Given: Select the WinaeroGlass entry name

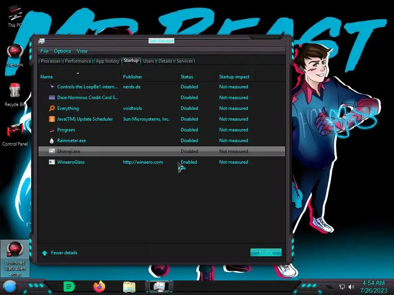Looking at the screenshot, I should (x=71, y=162).
